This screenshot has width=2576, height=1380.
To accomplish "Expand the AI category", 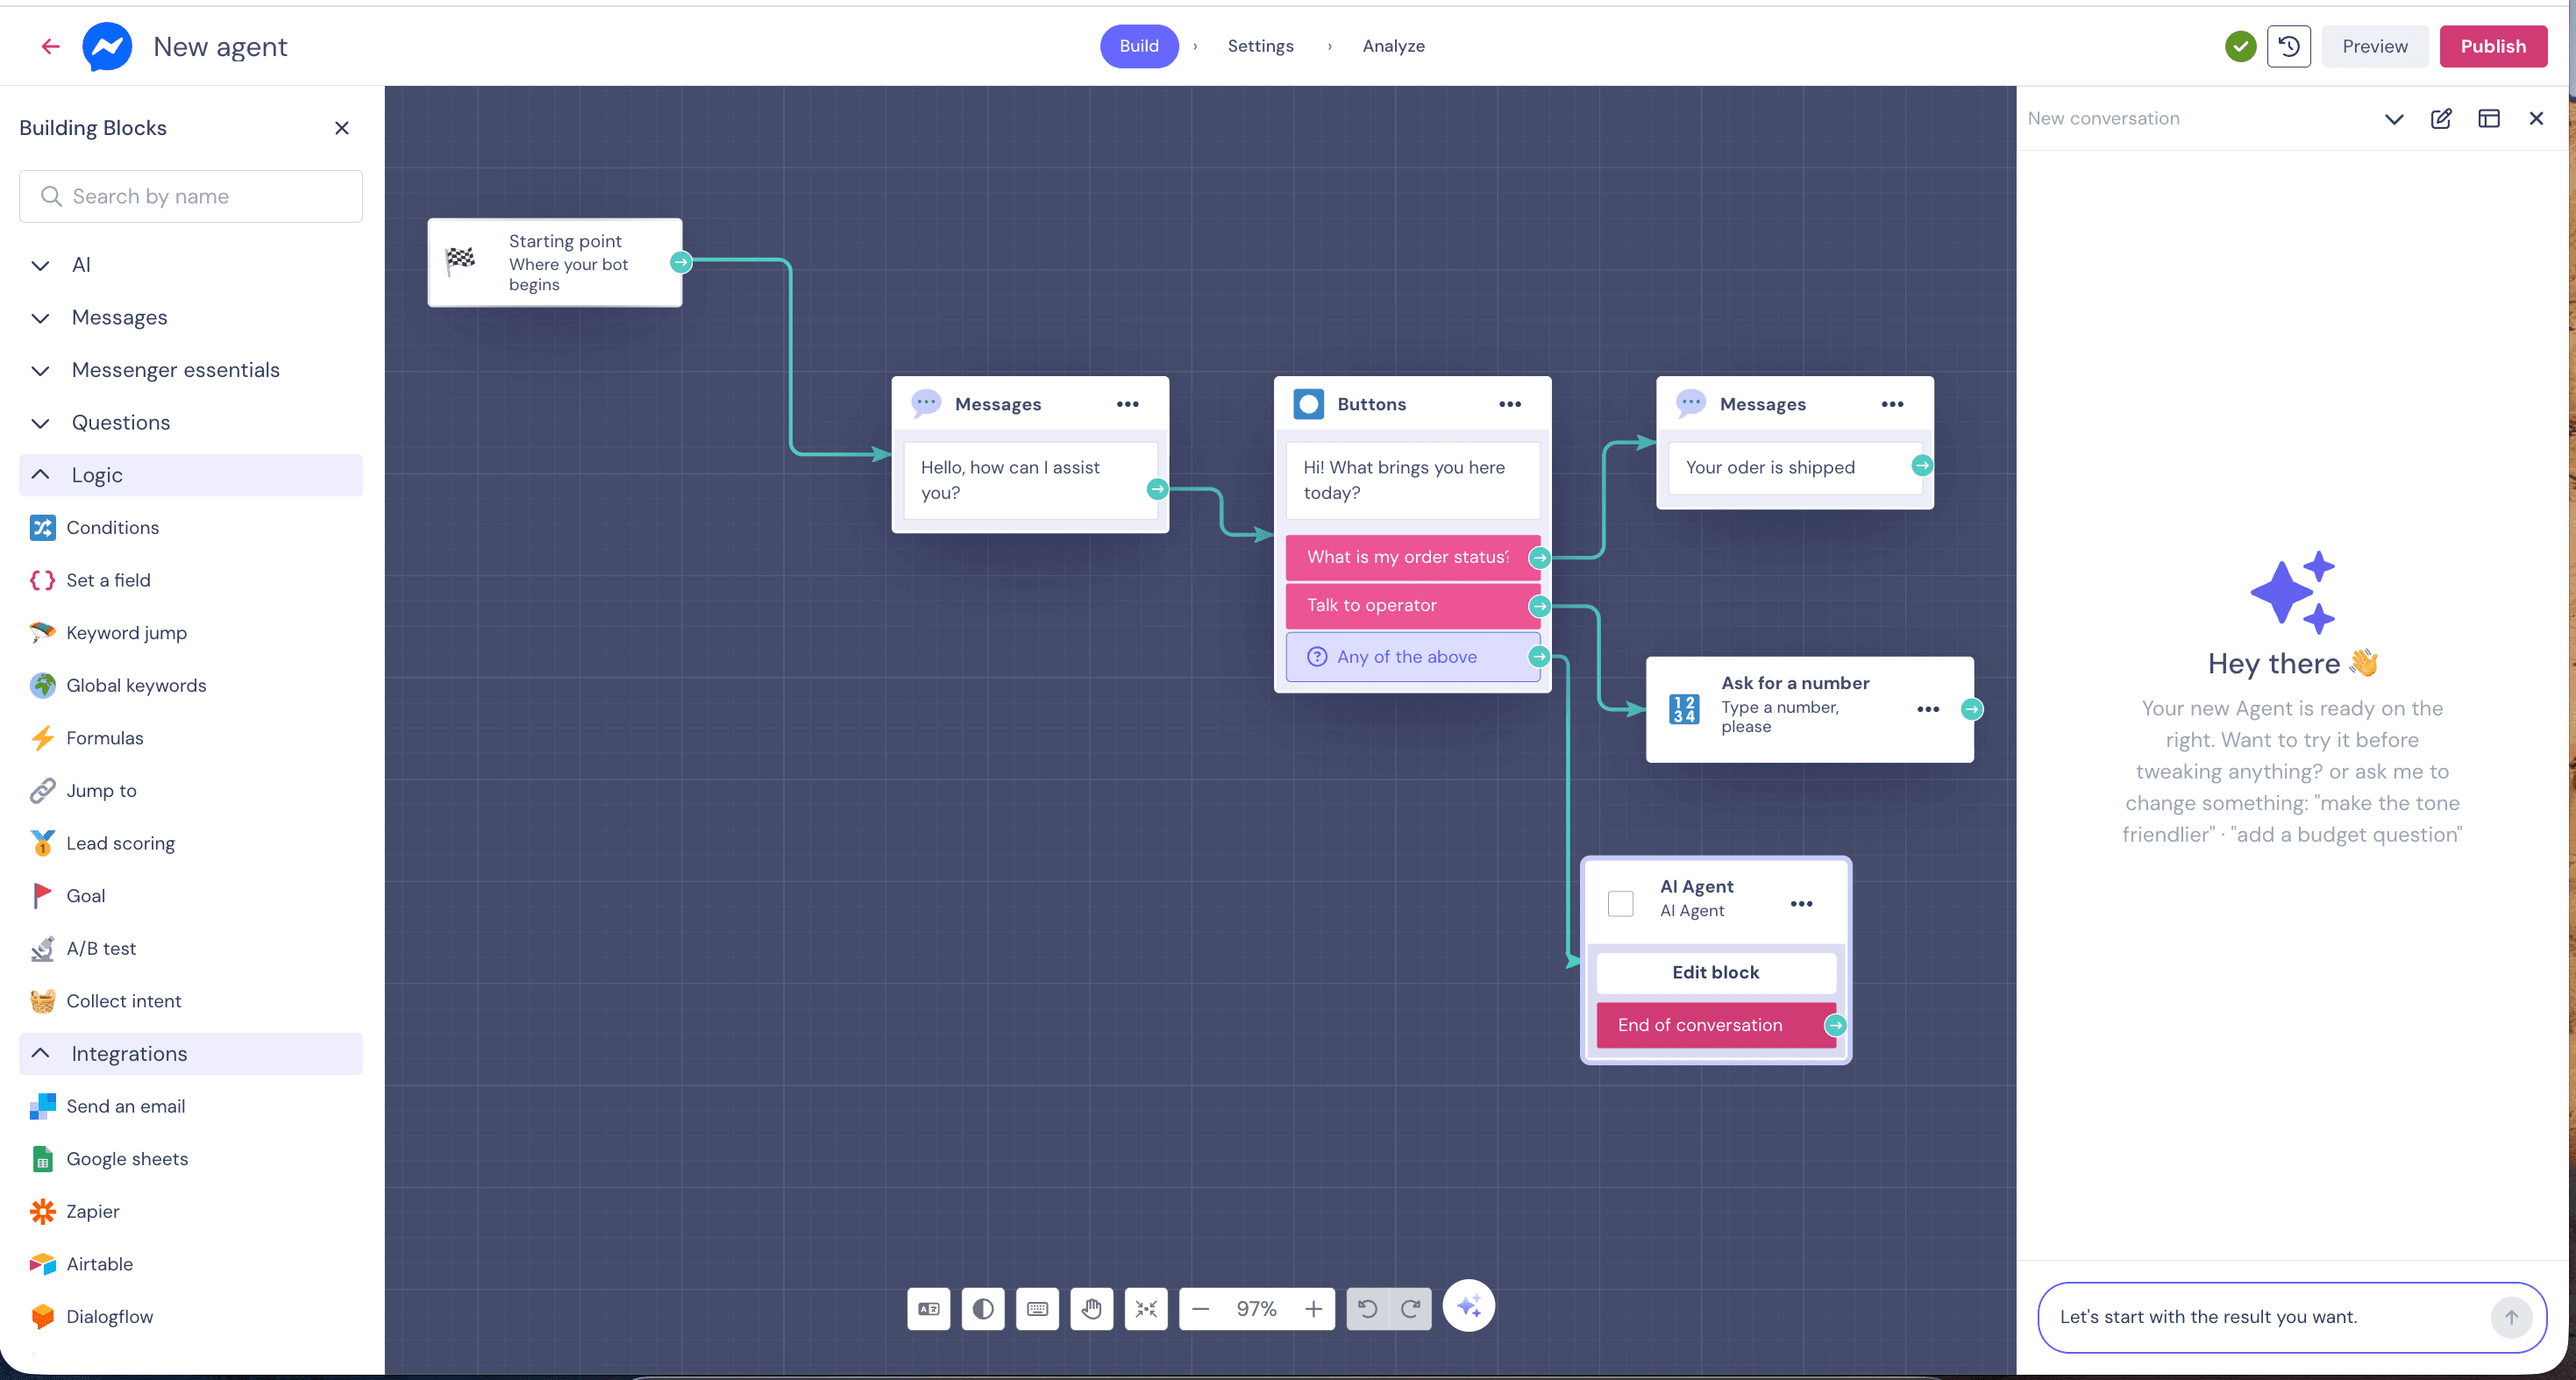I will (191, 265).
